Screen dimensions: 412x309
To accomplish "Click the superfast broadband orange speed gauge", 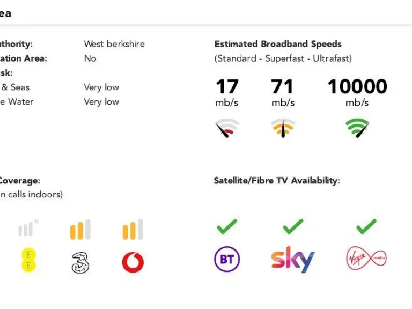I will tap(283, 129).
